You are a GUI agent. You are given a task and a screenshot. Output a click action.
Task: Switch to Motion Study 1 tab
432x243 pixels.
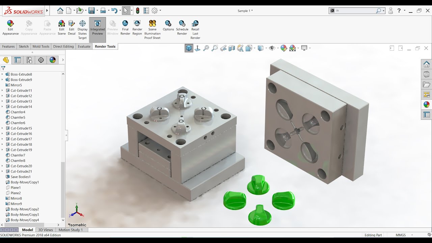point(71,230)
